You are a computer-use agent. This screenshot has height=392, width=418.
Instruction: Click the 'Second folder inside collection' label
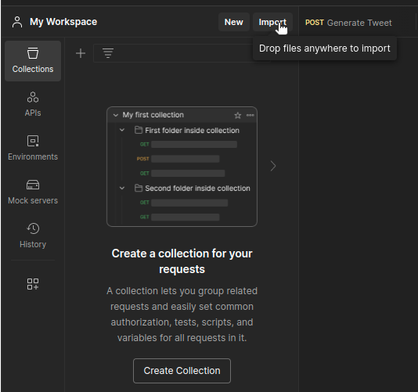[x=197, y=188]
